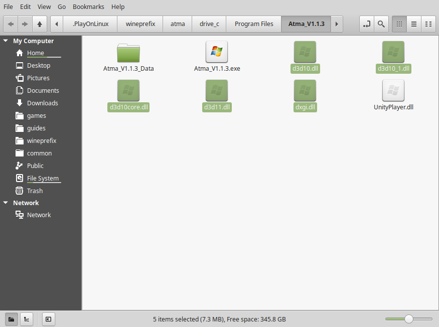Select the Atma_V1.1.3.exe file icon

tap(217, 52)
